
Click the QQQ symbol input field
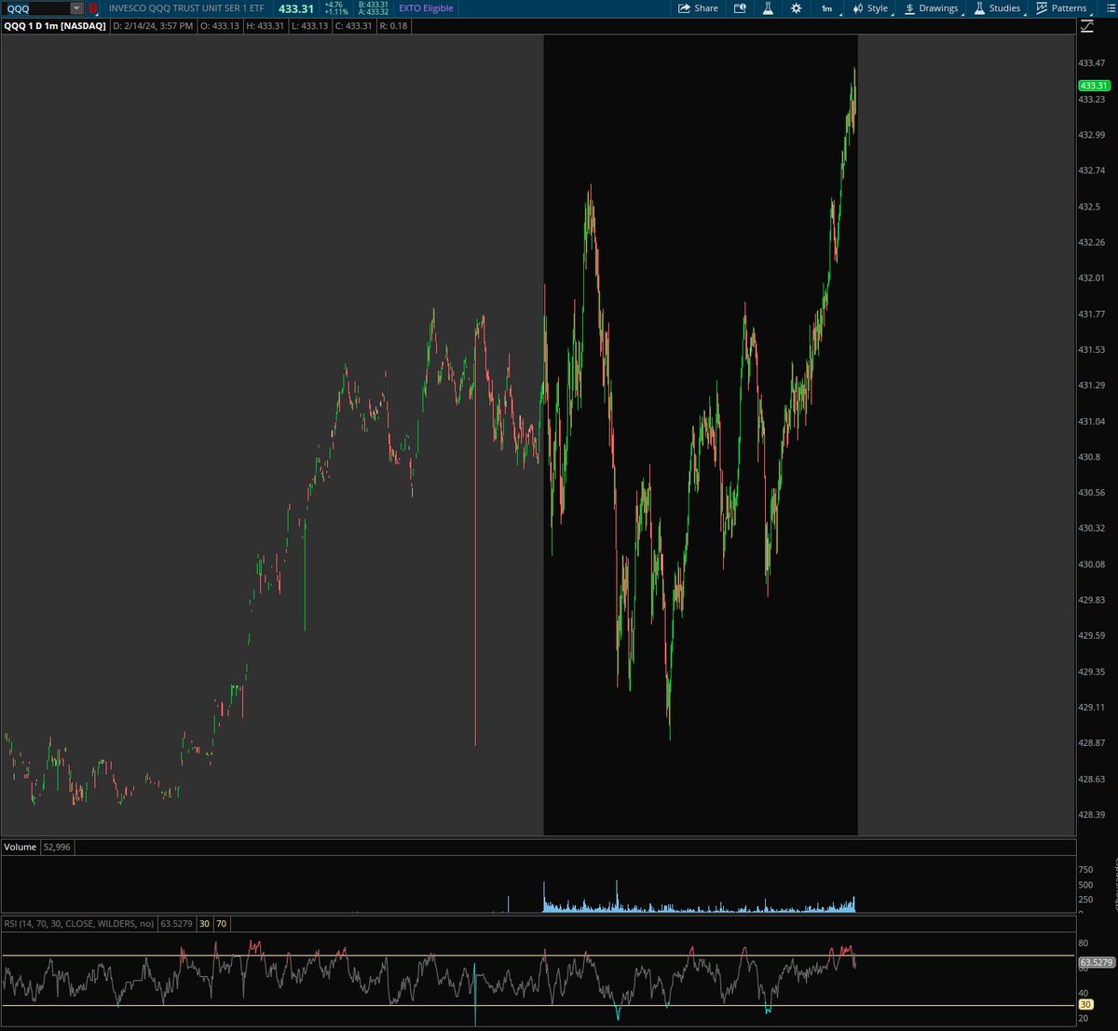tap(35, 8)
